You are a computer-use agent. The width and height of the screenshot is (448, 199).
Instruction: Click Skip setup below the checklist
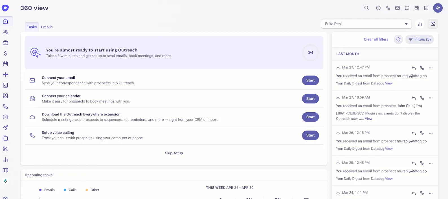click(x=174, y=153)
